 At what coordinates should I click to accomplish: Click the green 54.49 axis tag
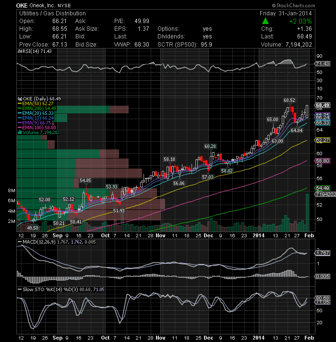[x=323, y=188]
